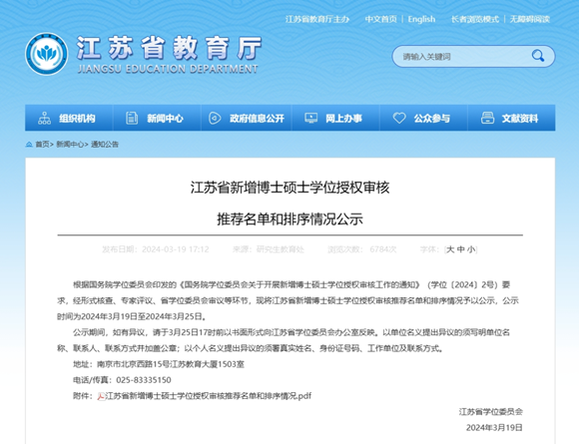Image resolution: width=579 pixels, height=444 pixels.
Task: Click the signature 江苏省学位委员会
Action: pos(491,412)
